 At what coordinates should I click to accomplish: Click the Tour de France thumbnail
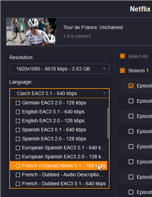pos(31,31)
